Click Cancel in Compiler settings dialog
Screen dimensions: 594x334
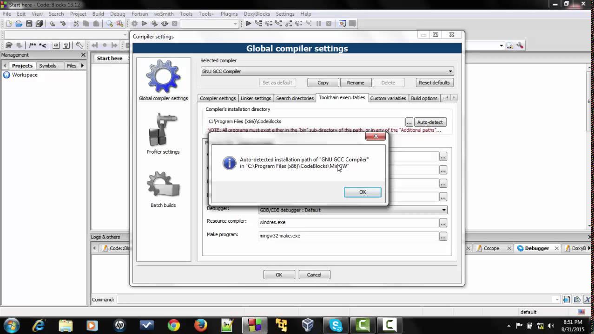pyautogui.click(x=314, y=275)
